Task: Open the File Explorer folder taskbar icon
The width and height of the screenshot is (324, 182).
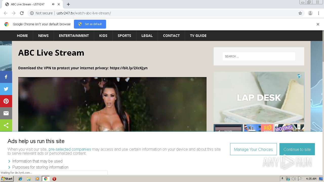Action: tap(29, 179)
